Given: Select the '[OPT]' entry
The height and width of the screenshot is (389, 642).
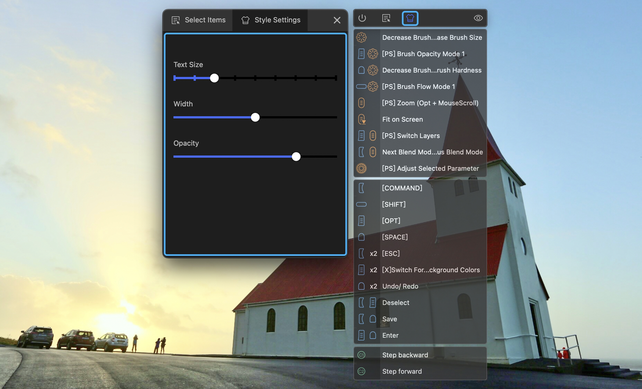Looking at the screenshot, I should [420, 221].
